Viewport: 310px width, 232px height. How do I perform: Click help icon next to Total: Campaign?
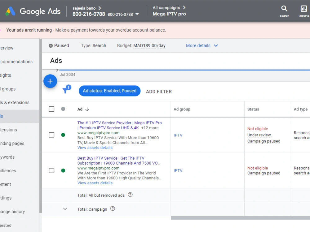pyautogui.click(x=113, y=208)
